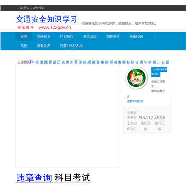The image size is (186, 186).
Task: Click the 访问次数 stat label
Action: pos(146,126)
